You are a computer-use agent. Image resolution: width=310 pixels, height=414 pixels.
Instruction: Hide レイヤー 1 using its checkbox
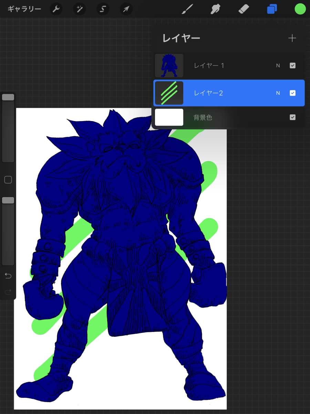click(292, 66)
